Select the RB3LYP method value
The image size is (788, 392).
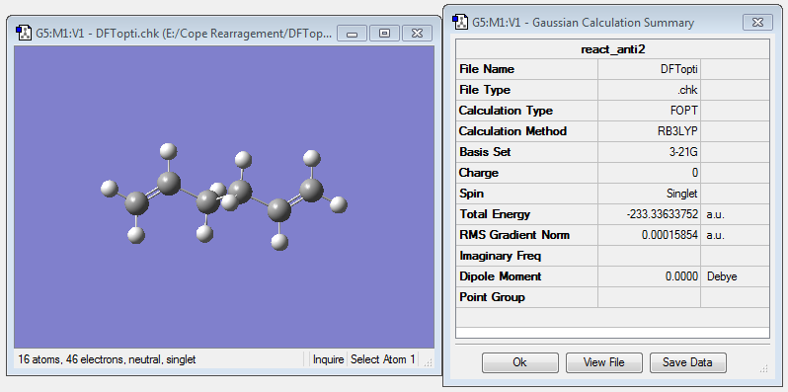[x=679, y=131]
